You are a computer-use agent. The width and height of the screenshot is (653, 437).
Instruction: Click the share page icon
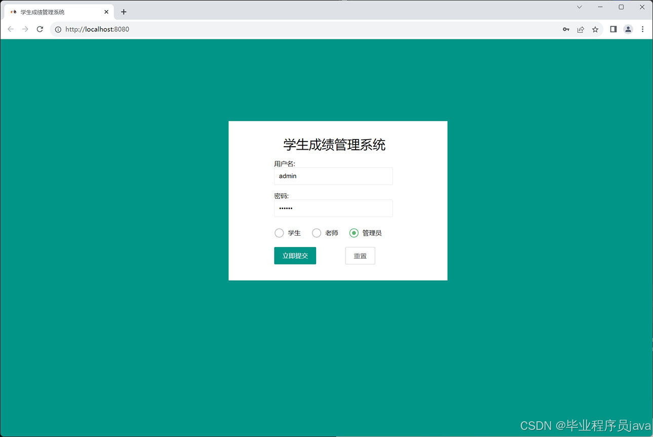tap(581, 29)
